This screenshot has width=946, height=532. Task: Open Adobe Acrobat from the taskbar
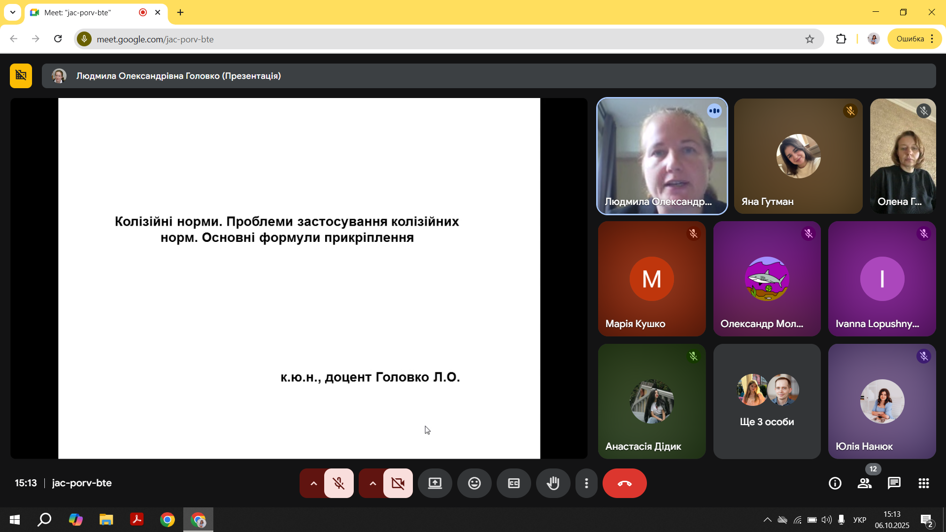tap(136, 520)
